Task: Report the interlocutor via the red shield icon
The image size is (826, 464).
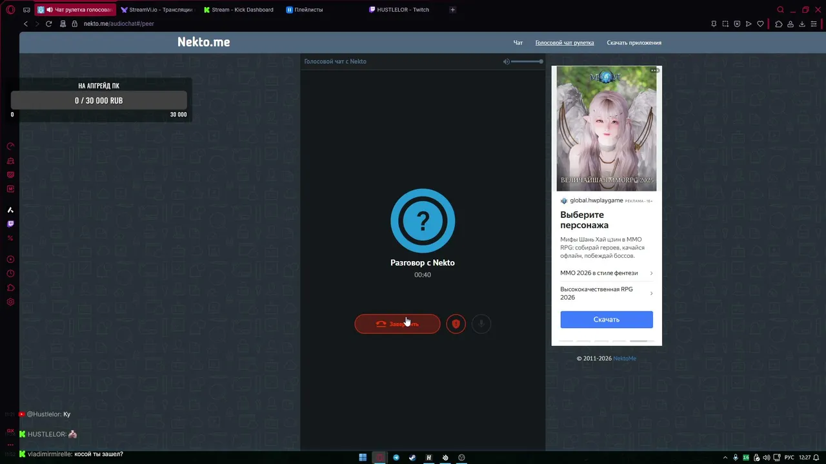Action: 456,324
